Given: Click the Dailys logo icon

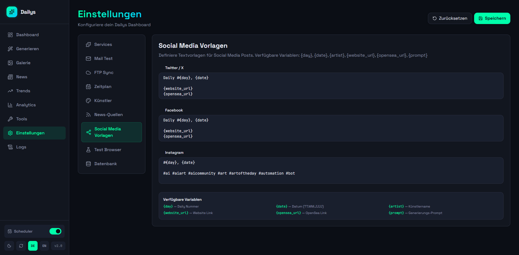Looking at the screenshot, I should pos(12,12).
